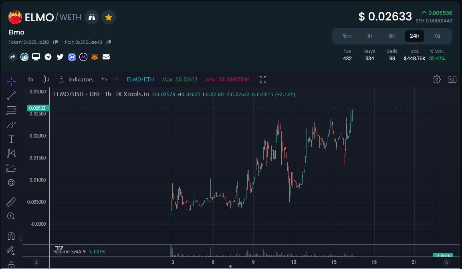The height and width of the screenshot is (269, 462).
Task: Toggle the favorite star for ELMO
Action: coord(109,17)
